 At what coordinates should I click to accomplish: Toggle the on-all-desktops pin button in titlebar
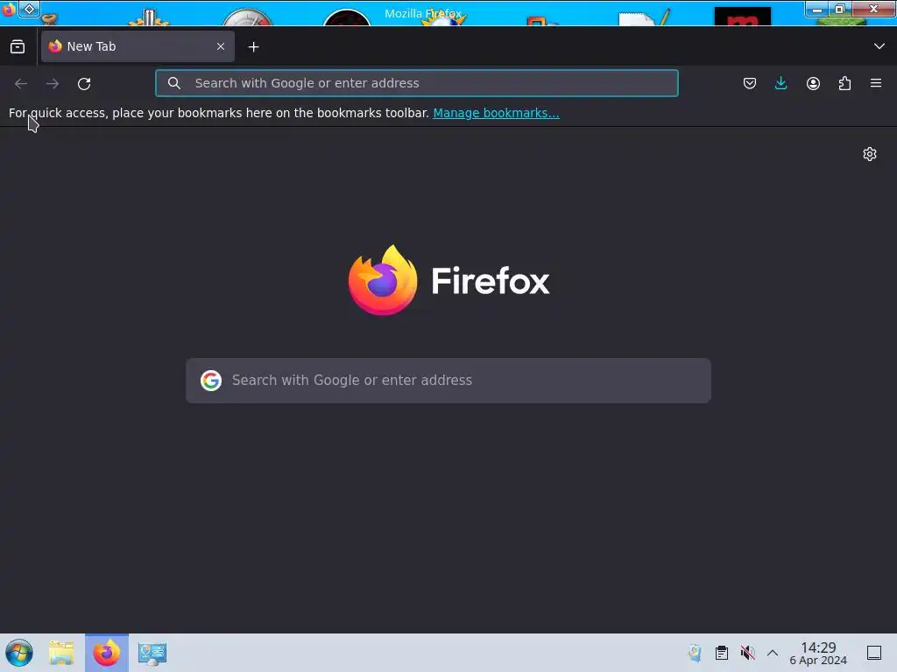[29, 9]
